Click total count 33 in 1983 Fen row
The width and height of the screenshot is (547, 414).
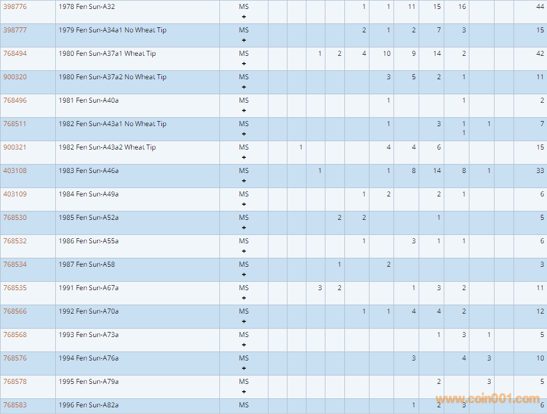click(540, 171)
